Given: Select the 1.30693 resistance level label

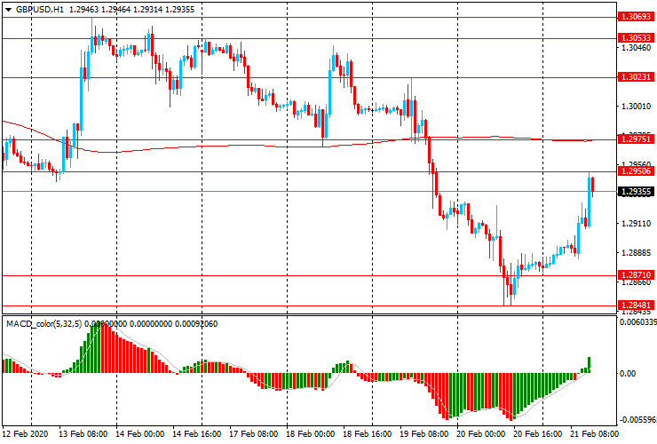Looking at the screenshot, I should click(x=636, y=17).
